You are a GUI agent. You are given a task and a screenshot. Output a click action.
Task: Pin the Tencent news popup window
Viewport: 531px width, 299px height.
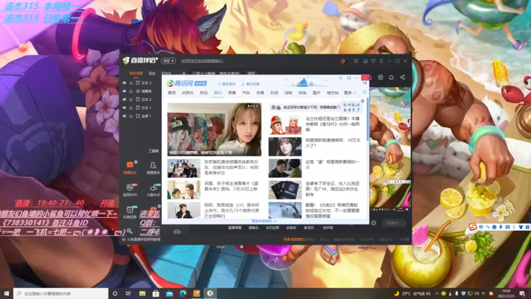click(341, 78)
